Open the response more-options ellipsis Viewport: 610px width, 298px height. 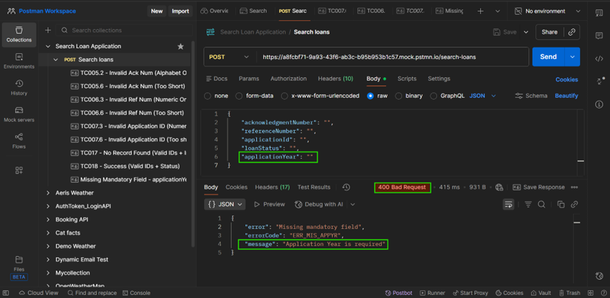click(x=574, y=187)
